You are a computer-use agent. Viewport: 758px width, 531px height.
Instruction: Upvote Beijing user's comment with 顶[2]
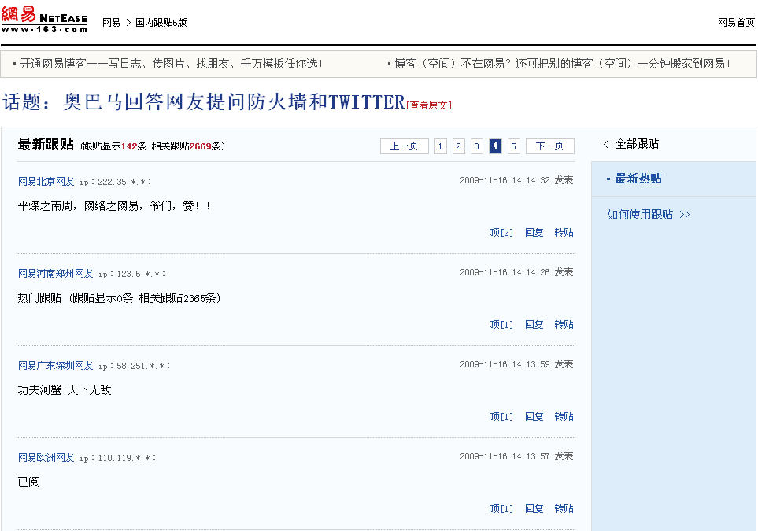tap(501, 233)
